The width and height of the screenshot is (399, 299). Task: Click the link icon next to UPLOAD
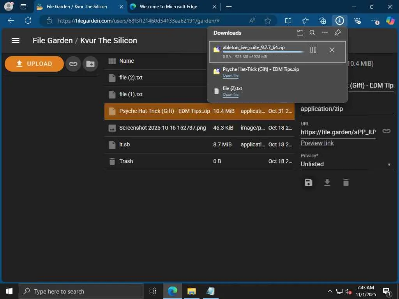pos(73,63)
